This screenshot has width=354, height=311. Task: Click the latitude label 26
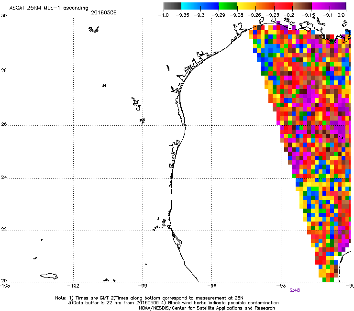[x=4, y=124]
